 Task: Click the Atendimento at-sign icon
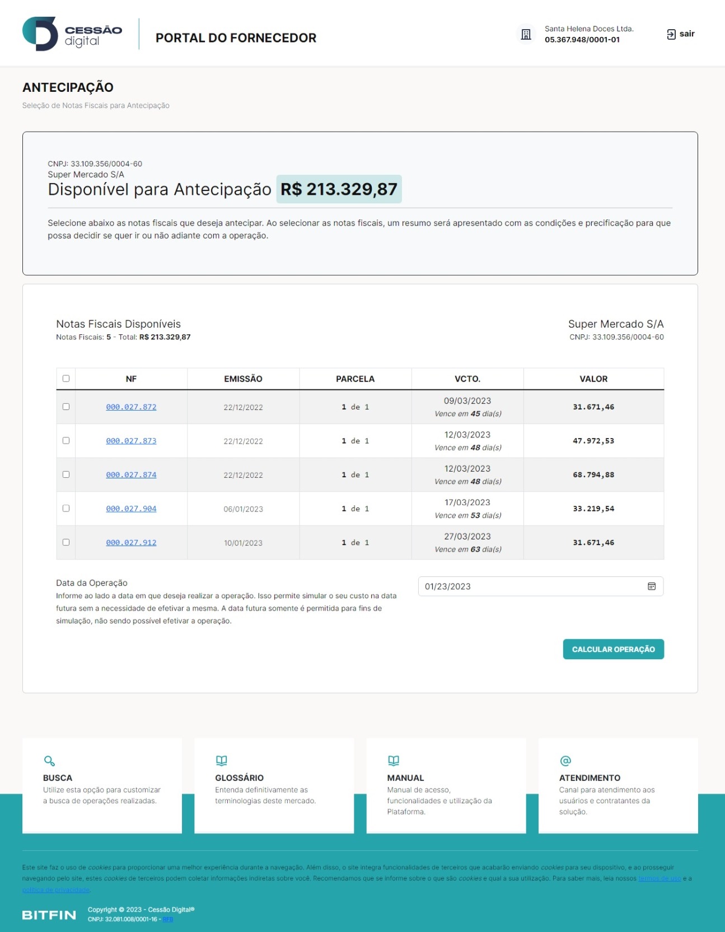tap(565, 761)
